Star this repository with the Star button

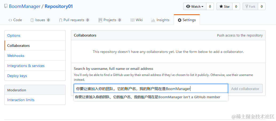point(225,6)
